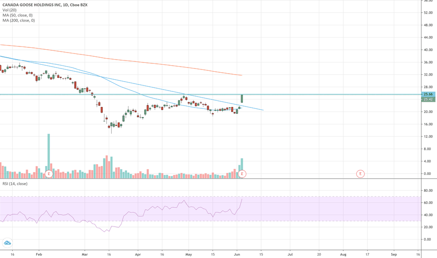The image size is (437, 258).
Task: Click the February earnings E marker
Action: click(x=49, y=174)
